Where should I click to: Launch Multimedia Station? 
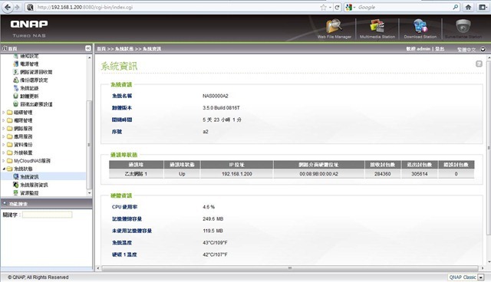point(377,29)
